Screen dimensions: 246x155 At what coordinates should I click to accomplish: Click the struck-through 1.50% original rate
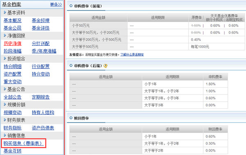pos(196,26)
